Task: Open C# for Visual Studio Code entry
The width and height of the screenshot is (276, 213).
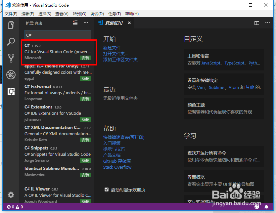Action: coord(58,52)
